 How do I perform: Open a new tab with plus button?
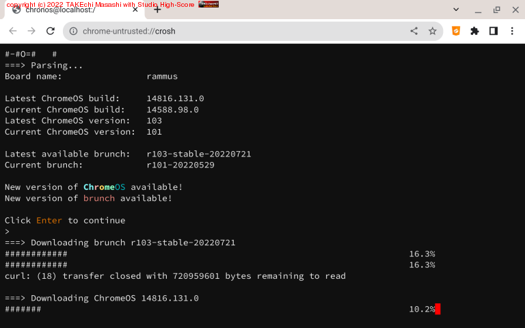tap(157, 10)
